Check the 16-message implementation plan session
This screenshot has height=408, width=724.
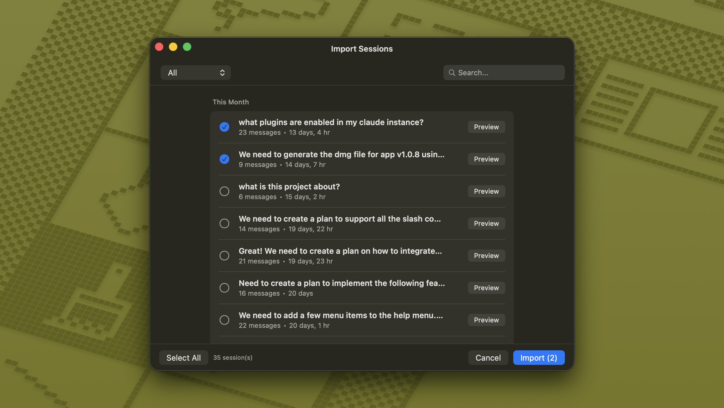(224, 287)
